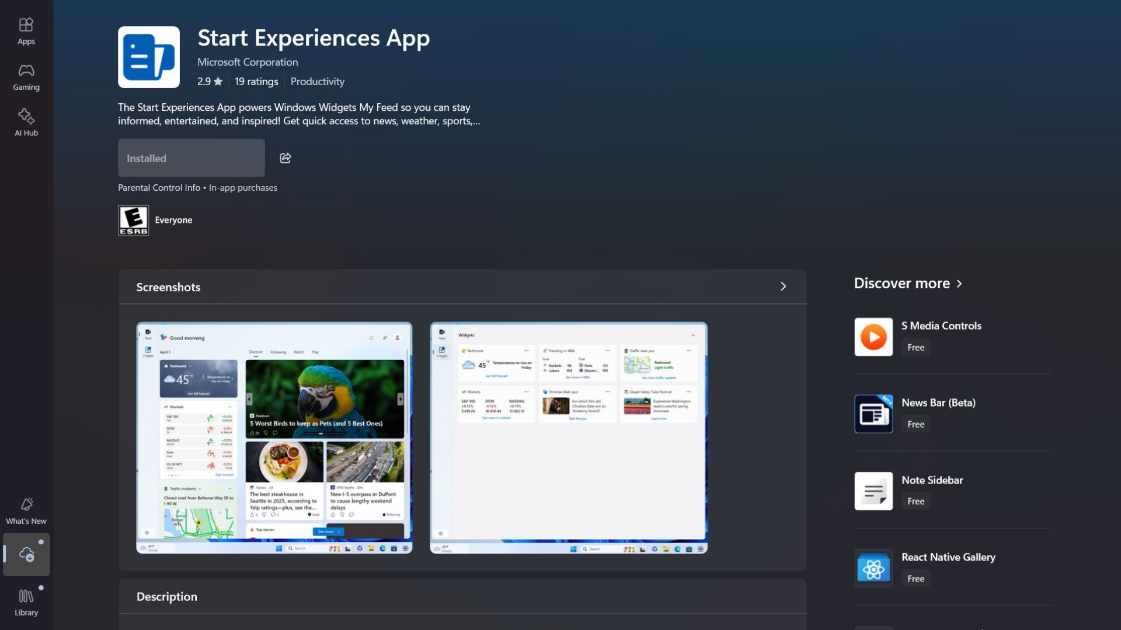The width and height of the screenshot is (1121, 630).
Task: Open the Apps section in sidebar
Action: click(x=26, y=31)
